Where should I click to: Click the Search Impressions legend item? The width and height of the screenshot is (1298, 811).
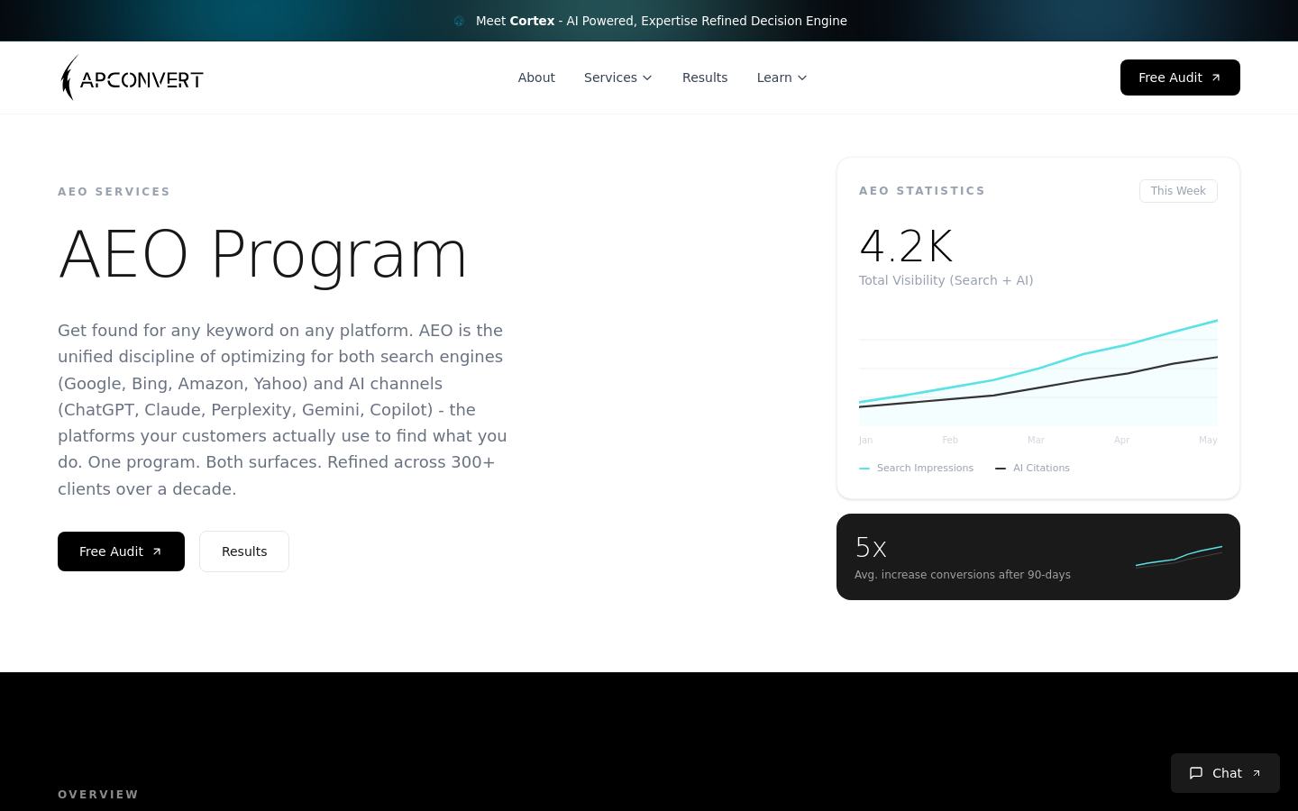pyautogui.click(x=917, y=468)
